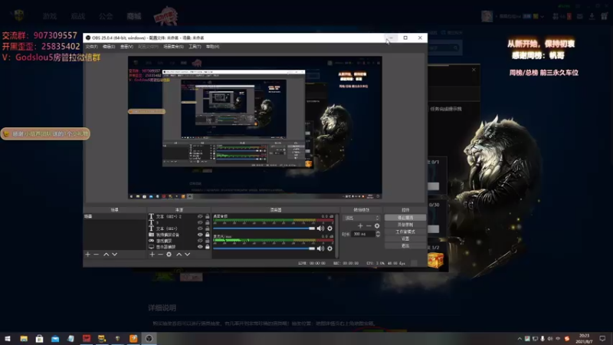Click the 开始录制 start recording button
Viewport: 613px width, 345px height.
click(x=405, y=225)
